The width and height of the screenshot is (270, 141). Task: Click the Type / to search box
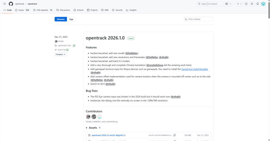[210, 4]
